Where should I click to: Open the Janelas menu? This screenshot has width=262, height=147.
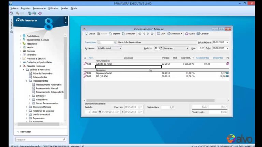[64, 8]
